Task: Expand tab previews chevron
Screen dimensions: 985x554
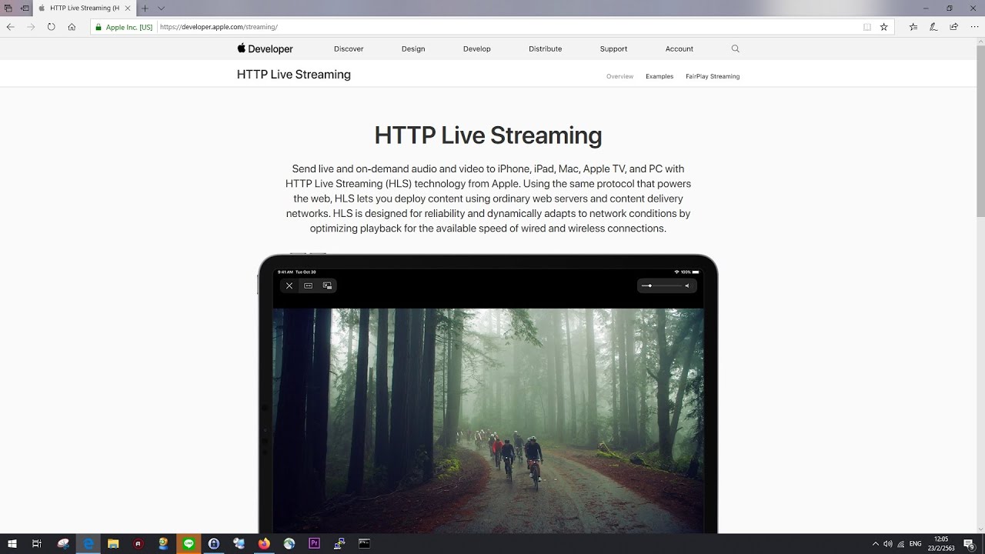Action: pyautogui.click(x=161, y=8)
